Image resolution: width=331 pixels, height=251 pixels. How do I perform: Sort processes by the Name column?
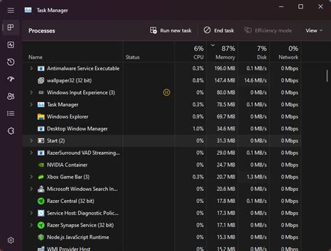(73, 52)
